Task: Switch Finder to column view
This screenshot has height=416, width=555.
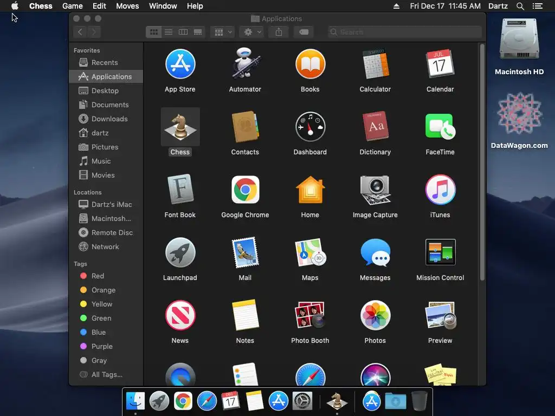Action: pyautogui.click(x=183, y=32)
